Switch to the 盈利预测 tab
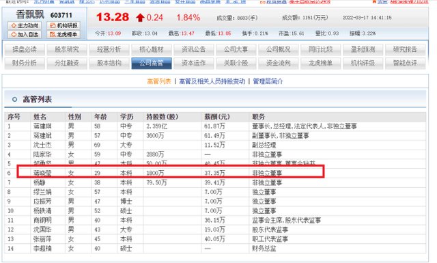 tap(363, 50)
